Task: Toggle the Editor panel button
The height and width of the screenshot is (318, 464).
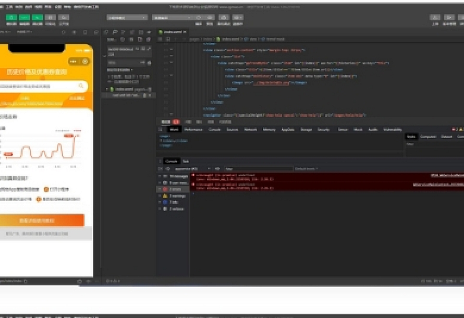Action: pyautogui.click(x=25, y=17)
